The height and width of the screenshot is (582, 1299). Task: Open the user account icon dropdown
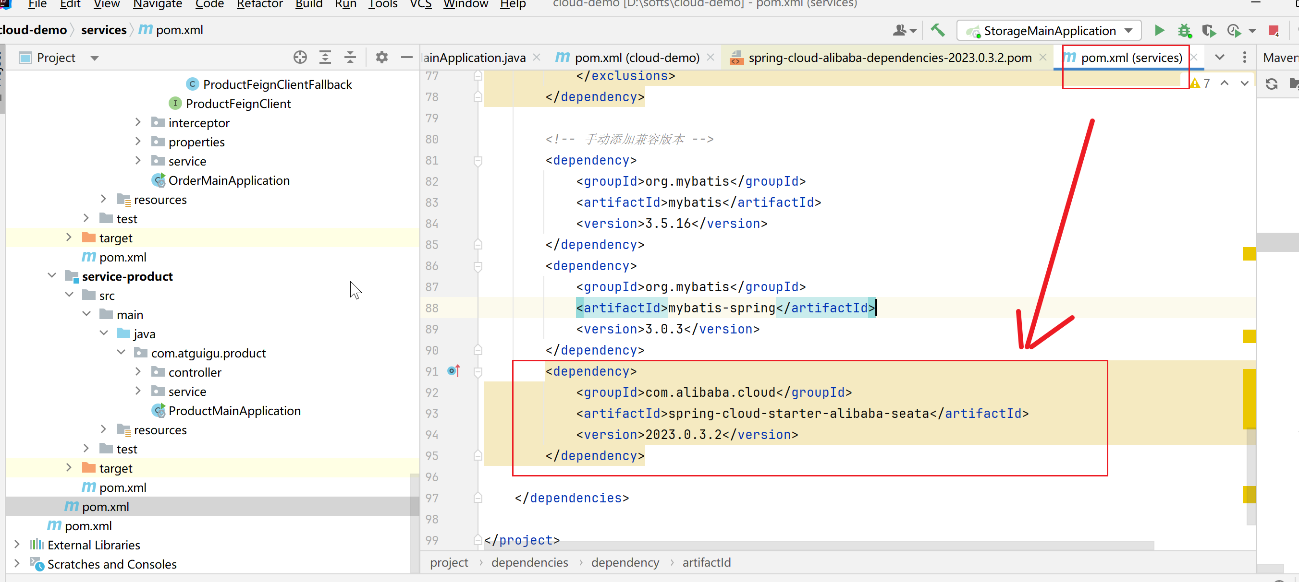point(904,30)
